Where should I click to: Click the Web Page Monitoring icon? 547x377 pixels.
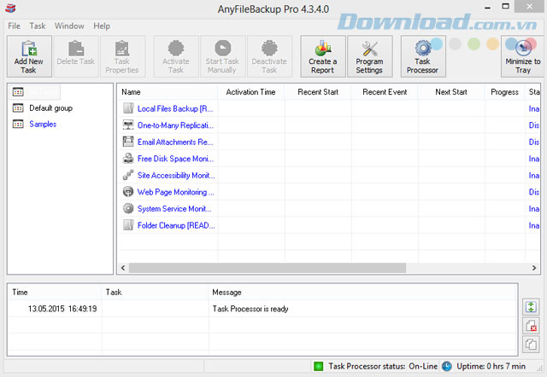pyautogui.click(x=128, y=192)
